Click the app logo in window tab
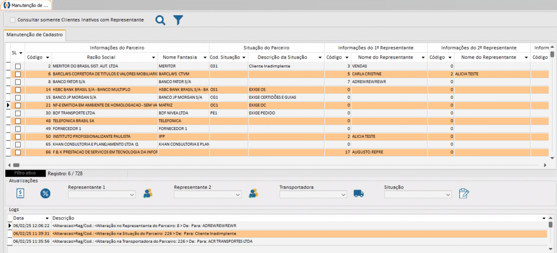Viewport: 557px width, 253px height. click(6, 5)
